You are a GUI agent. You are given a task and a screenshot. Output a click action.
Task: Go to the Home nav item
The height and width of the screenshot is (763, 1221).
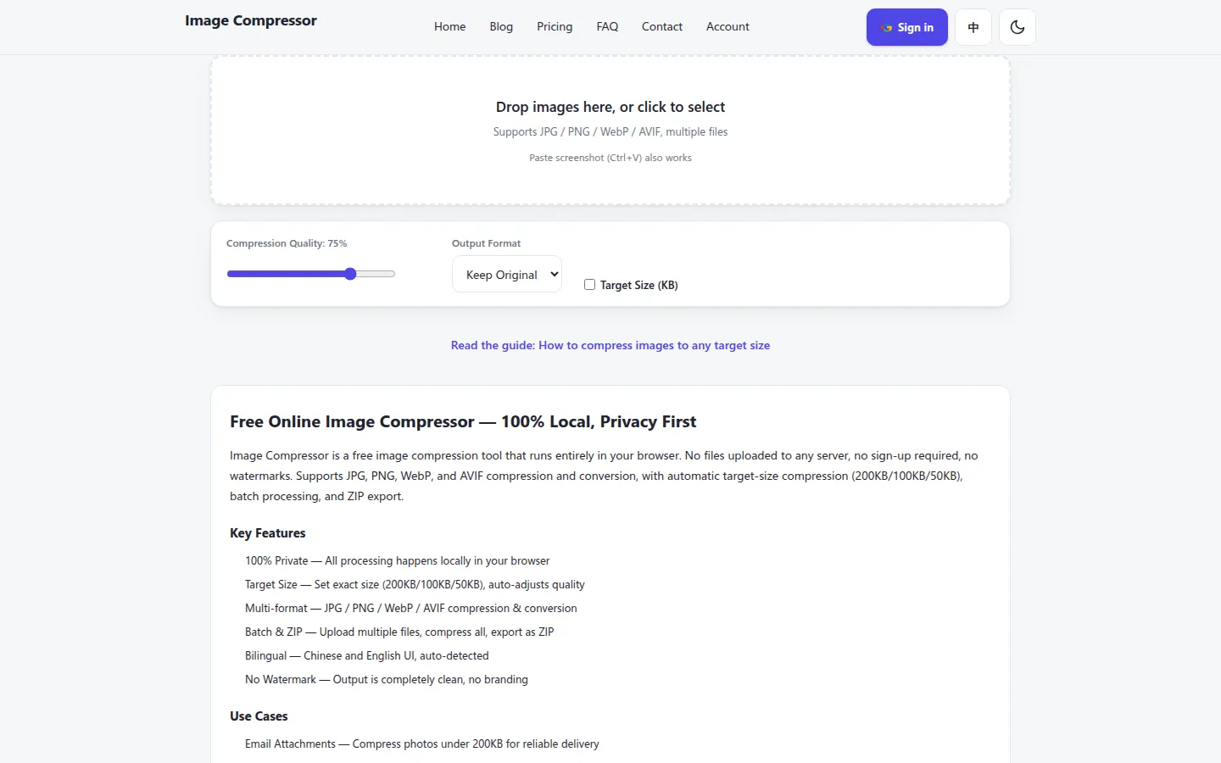[449, 26]
